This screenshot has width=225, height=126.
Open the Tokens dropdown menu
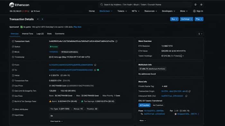click(x=122, y=11)
